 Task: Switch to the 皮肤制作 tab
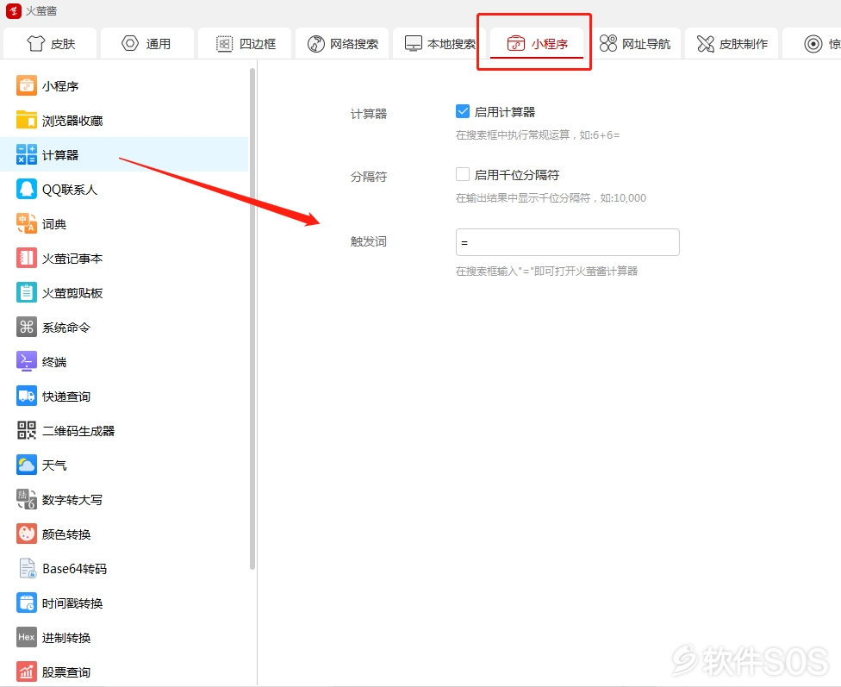[x=732, y=43]
